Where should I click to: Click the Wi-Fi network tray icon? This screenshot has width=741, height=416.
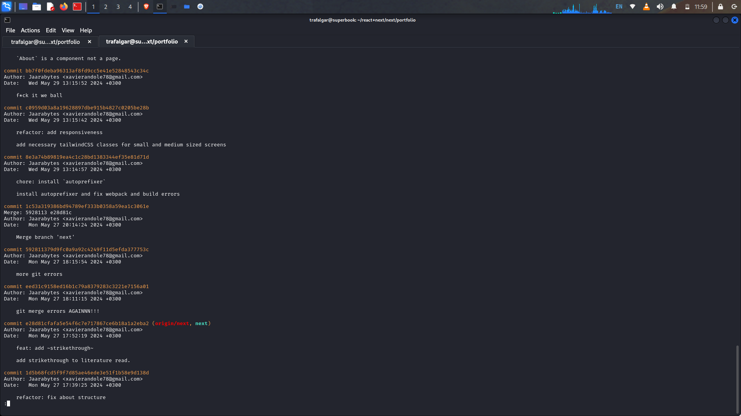click(633, 7)
